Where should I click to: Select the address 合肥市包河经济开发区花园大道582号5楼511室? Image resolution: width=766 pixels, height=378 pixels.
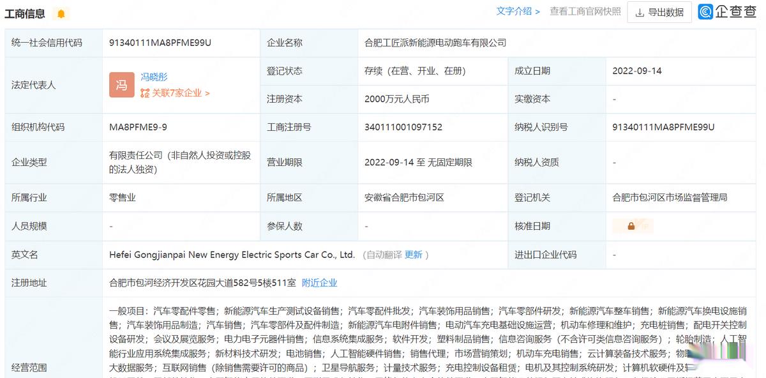202,283
